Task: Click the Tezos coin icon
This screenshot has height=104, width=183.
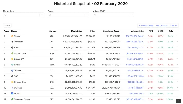Action: [x=12, y=93]
